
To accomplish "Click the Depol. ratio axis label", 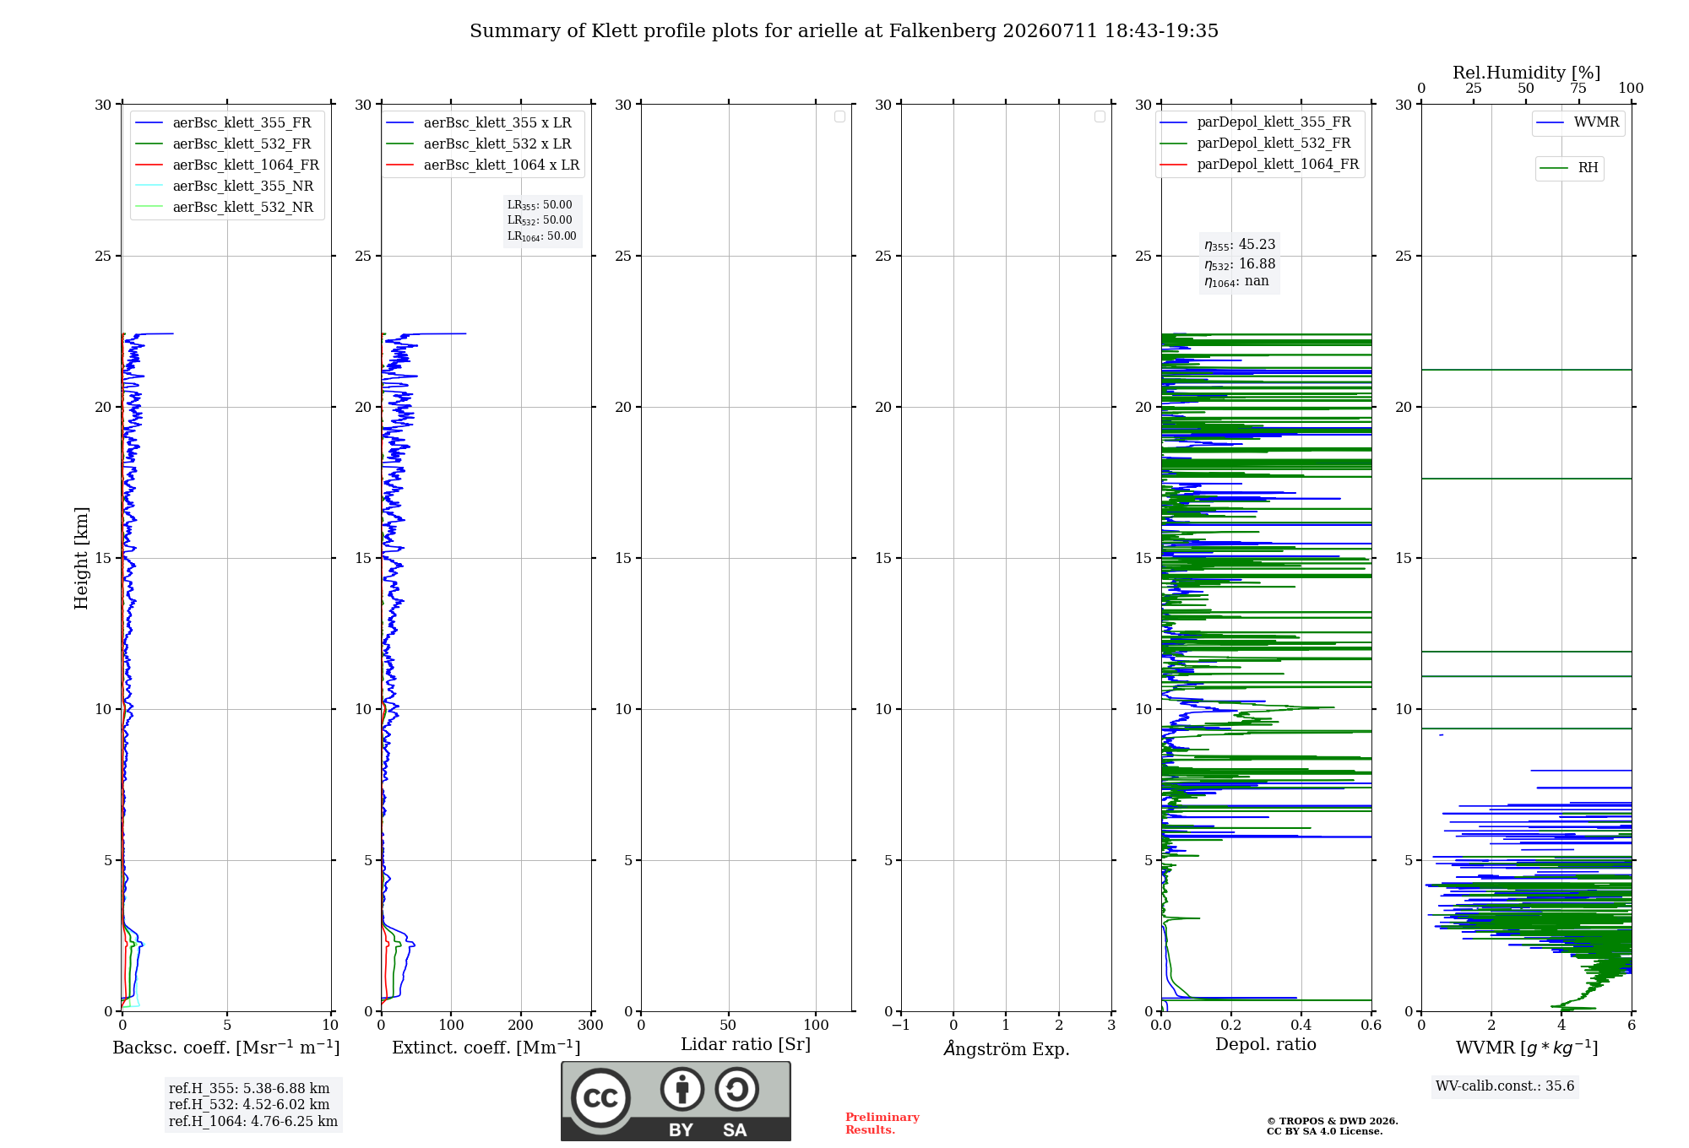I will pos(1265,1045).
